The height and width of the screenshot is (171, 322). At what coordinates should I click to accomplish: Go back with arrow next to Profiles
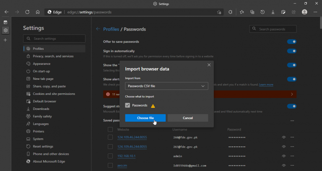pos(98,29)
